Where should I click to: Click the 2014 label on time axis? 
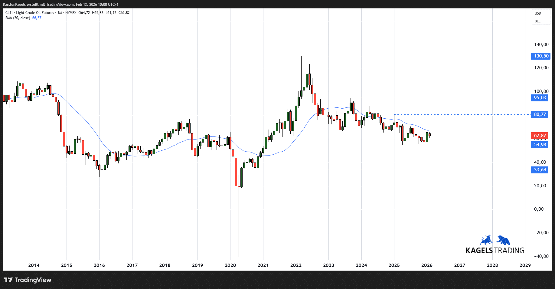[x=34, y=265]
